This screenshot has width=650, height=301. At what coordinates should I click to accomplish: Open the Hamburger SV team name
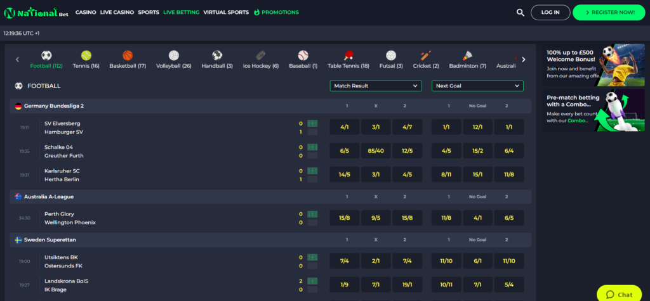[63, 132]
